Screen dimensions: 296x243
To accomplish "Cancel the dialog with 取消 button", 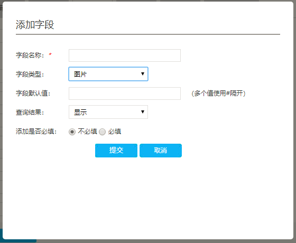I will coord(161,151).
